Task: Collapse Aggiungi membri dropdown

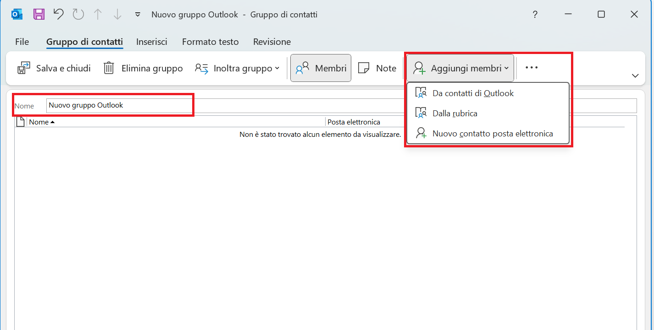Action: pyautogui.click(x=460, y=68)
